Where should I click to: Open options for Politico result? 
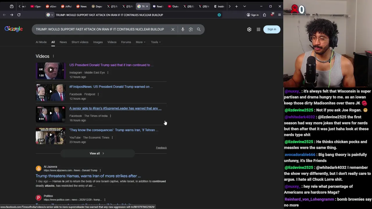tap(105, 200)
